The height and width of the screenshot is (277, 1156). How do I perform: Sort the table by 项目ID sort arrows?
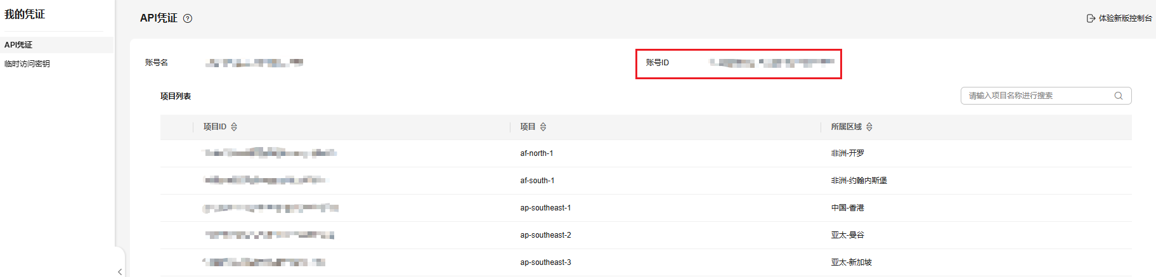[x=234, y=127]
